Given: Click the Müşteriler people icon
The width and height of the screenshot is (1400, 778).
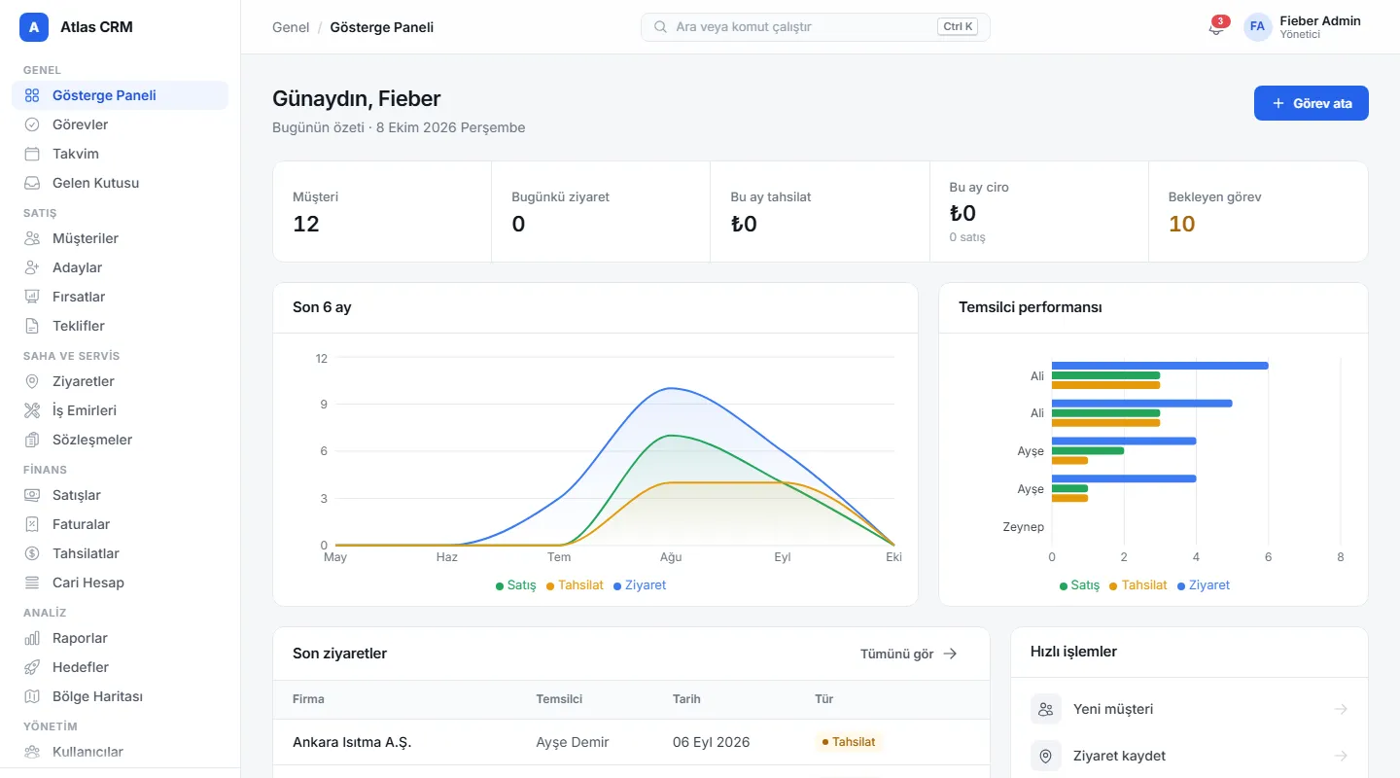Looking at the screenshot, I should coord(32,238).
